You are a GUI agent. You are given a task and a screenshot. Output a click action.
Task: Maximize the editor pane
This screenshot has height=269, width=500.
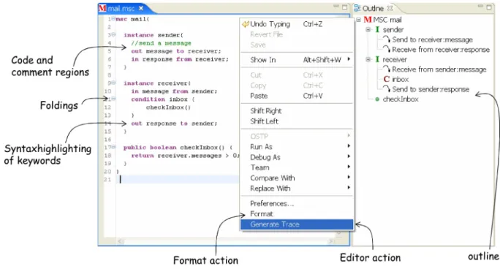click(x=345, y=7)
